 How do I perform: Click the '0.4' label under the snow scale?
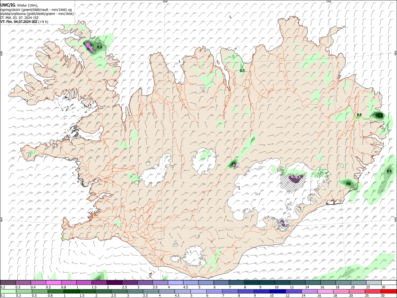[33, 287]
